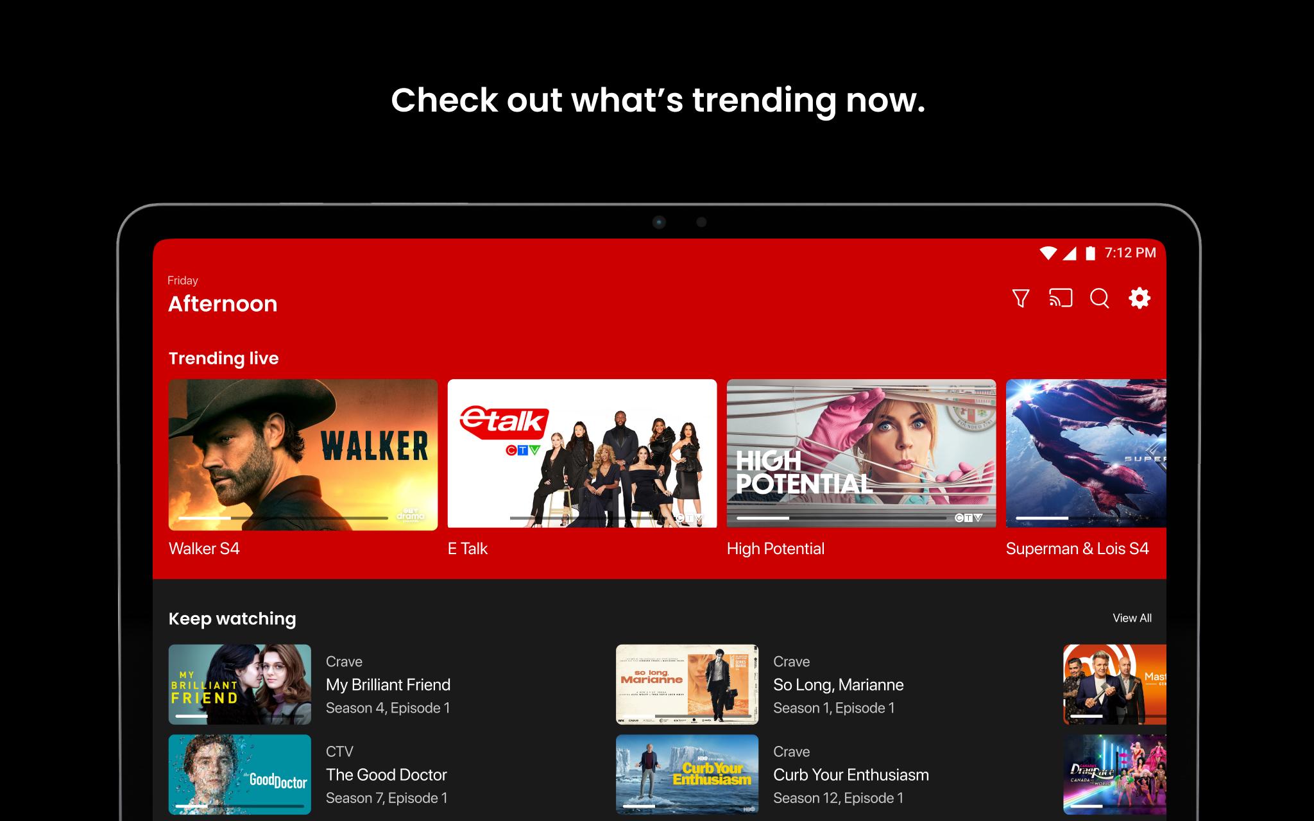Image resolution: width=1314 pixels, height=821 pixels.
Task: Resume The Good Doctor thumbnail
Action: coord(240,774)
